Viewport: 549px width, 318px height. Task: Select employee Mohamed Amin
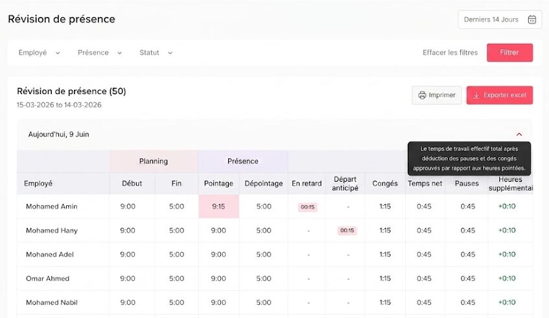pyautogui.click(x=51, y=206)
